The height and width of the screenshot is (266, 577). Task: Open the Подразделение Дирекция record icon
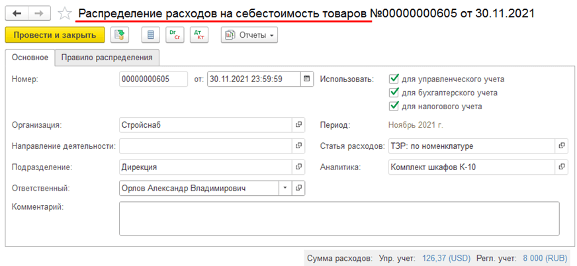click(x=298, y=167)
